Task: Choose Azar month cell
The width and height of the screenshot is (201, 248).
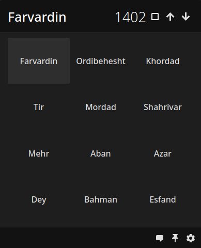Action: 163,153
